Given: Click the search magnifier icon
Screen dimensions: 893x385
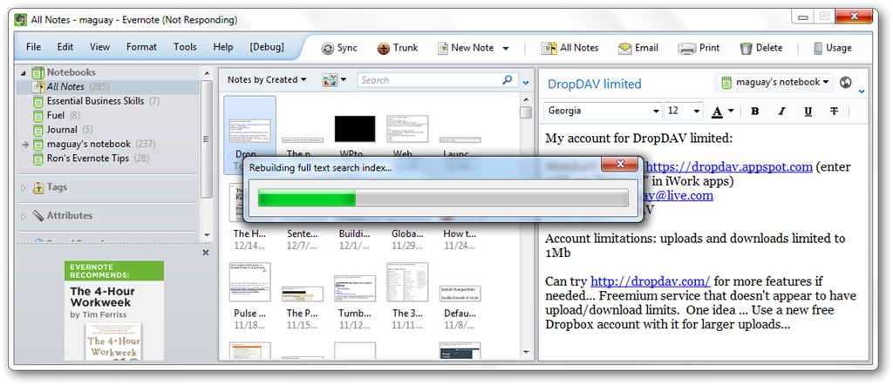Looking at the screenshot, I should pos(508,80).
